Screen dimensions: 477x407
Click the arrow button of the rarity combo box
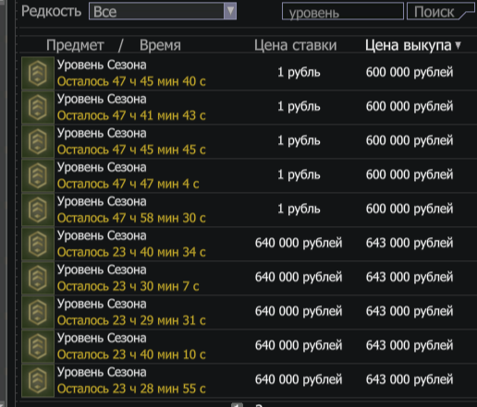point(230,11)
